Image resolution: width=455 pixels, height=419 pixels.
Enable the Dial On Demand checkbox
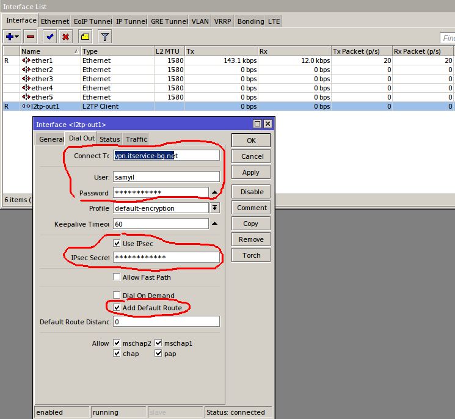pos(117,295)
